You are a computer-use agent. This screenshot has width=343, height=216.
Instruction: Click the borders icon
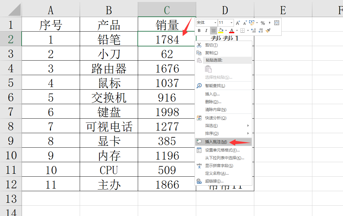(x=242, y=31)
